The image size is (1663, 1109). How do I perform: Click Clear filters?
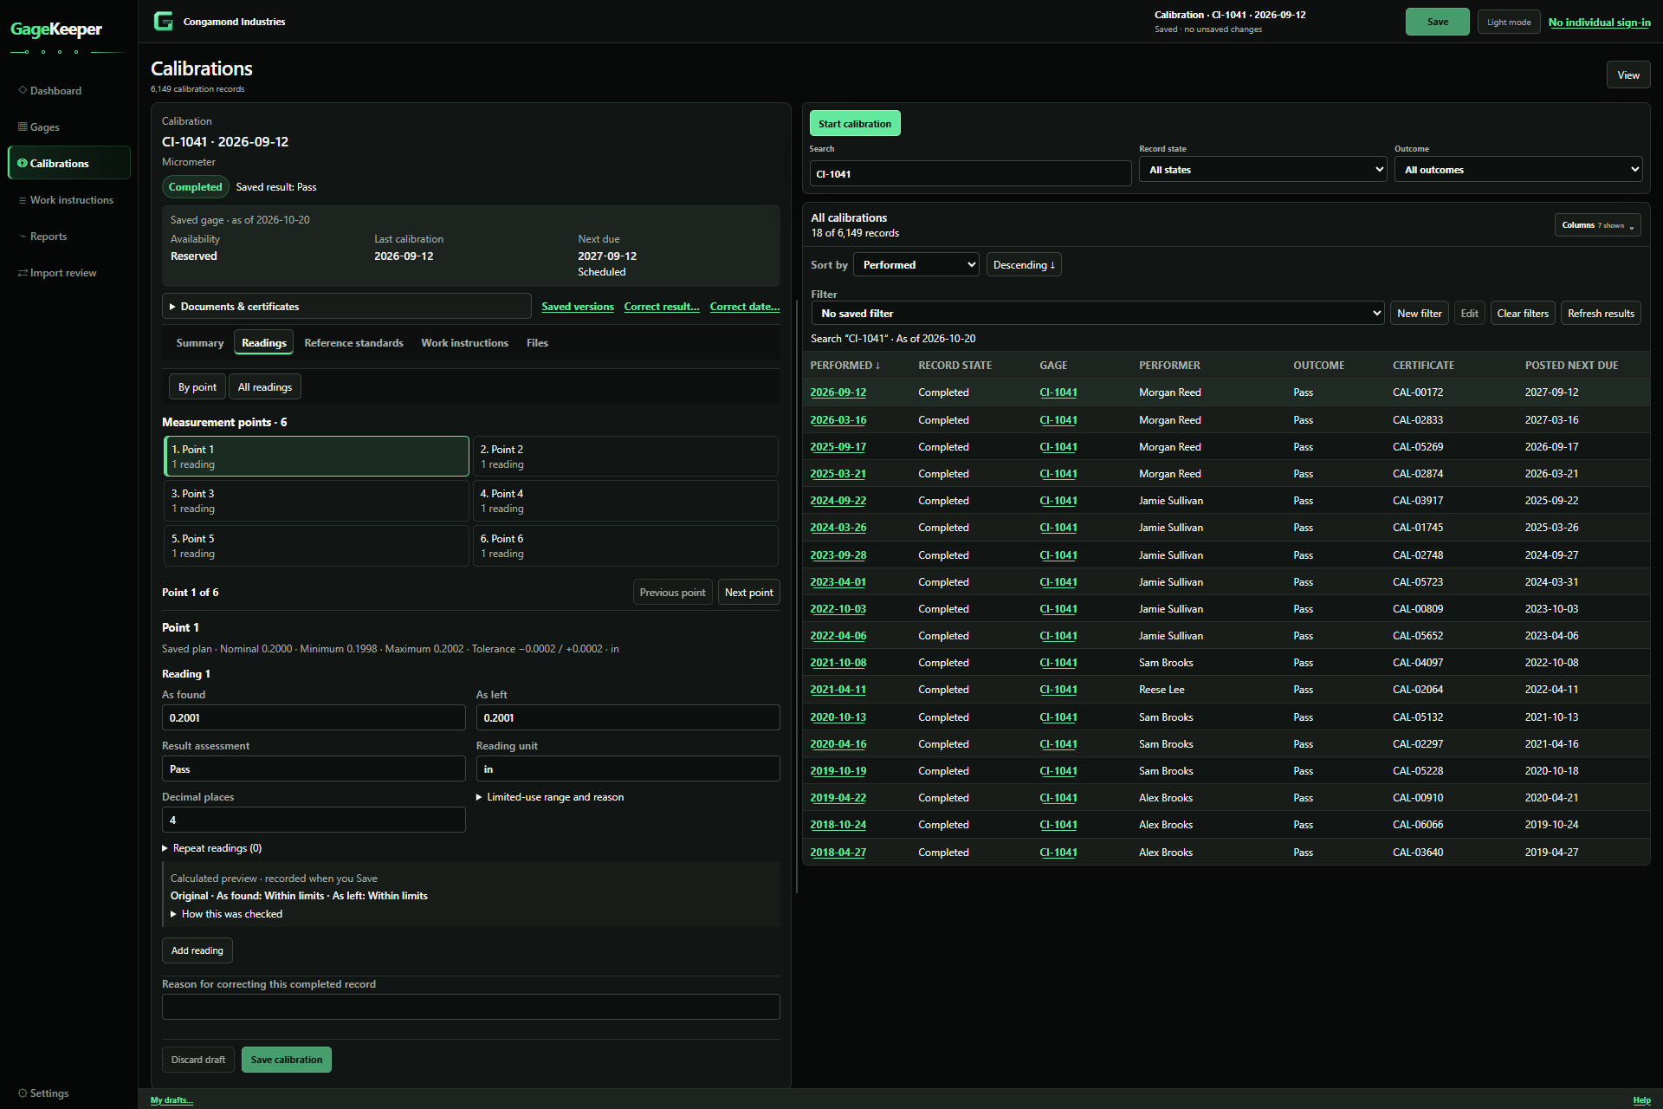click(x=1523, y=313)
